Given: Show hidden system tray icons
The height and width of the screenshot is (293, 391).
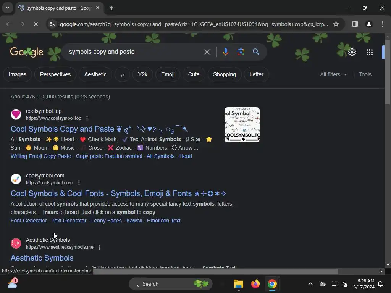Looking at the screenshot, I should click(310, 284).
